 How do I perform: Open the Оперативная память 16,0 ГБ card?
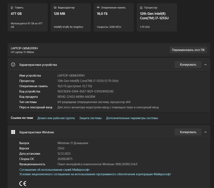pos(114,17)
